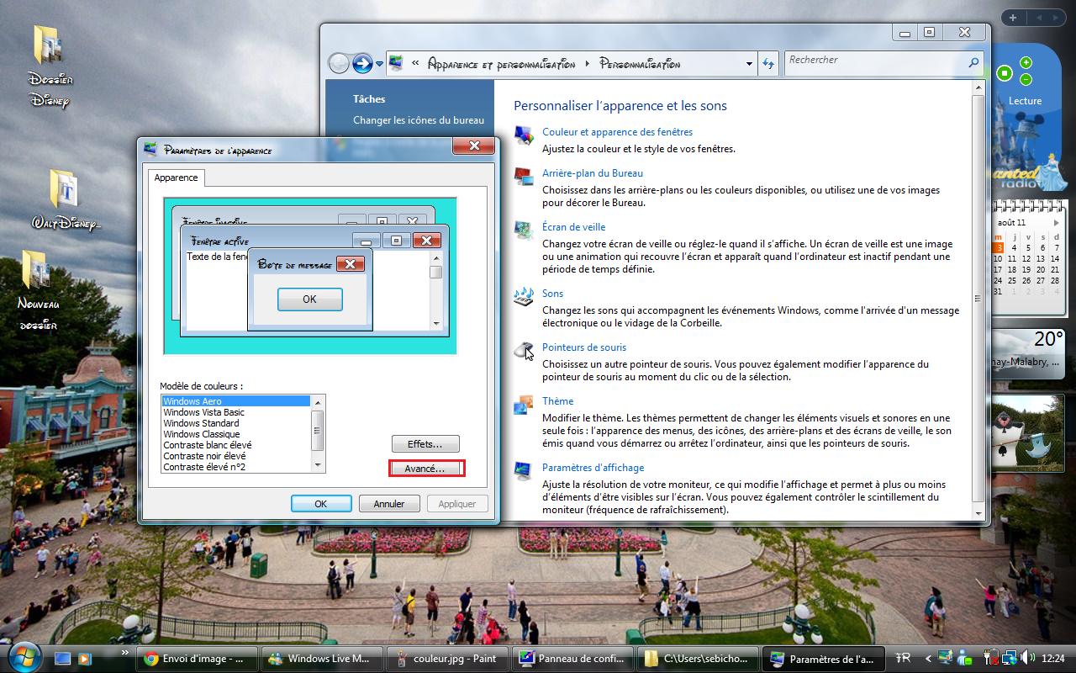Show hidden system tray icons arrow

928,659
